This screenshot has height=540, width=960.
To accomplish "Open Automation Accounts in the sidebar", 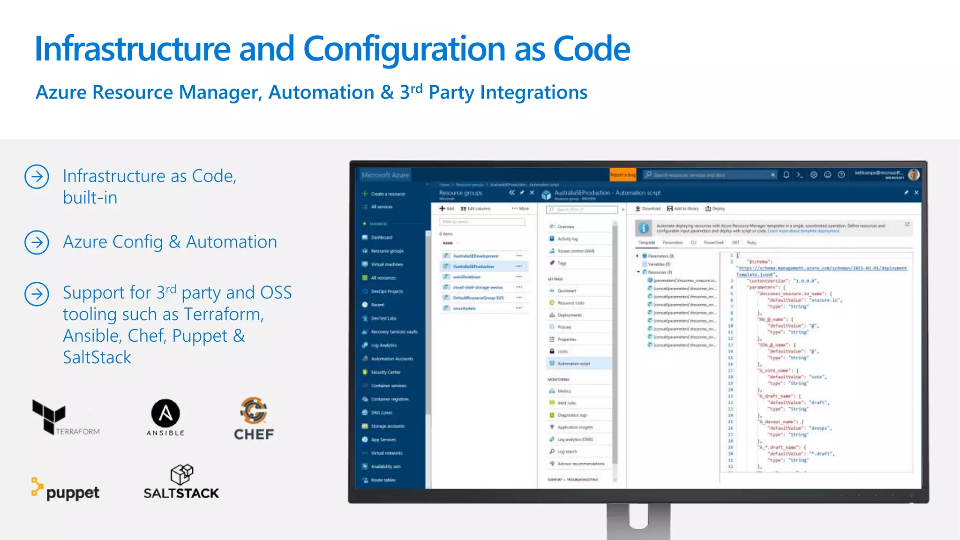I will 388,359.
